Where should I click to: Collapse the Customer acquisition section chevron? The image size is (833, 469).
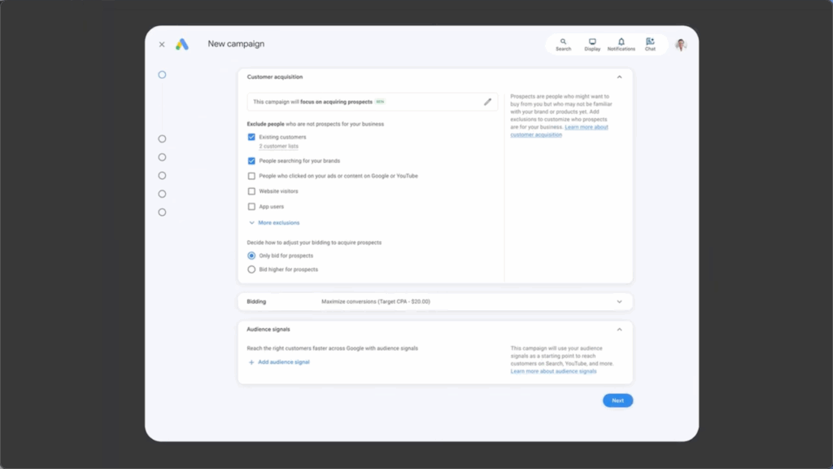pyautogui.click(x=619, y=77)
